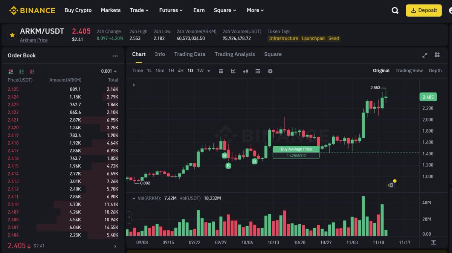452x253 pixels.
Task: Open the Arkham Price link
Action: click(34, 40)
